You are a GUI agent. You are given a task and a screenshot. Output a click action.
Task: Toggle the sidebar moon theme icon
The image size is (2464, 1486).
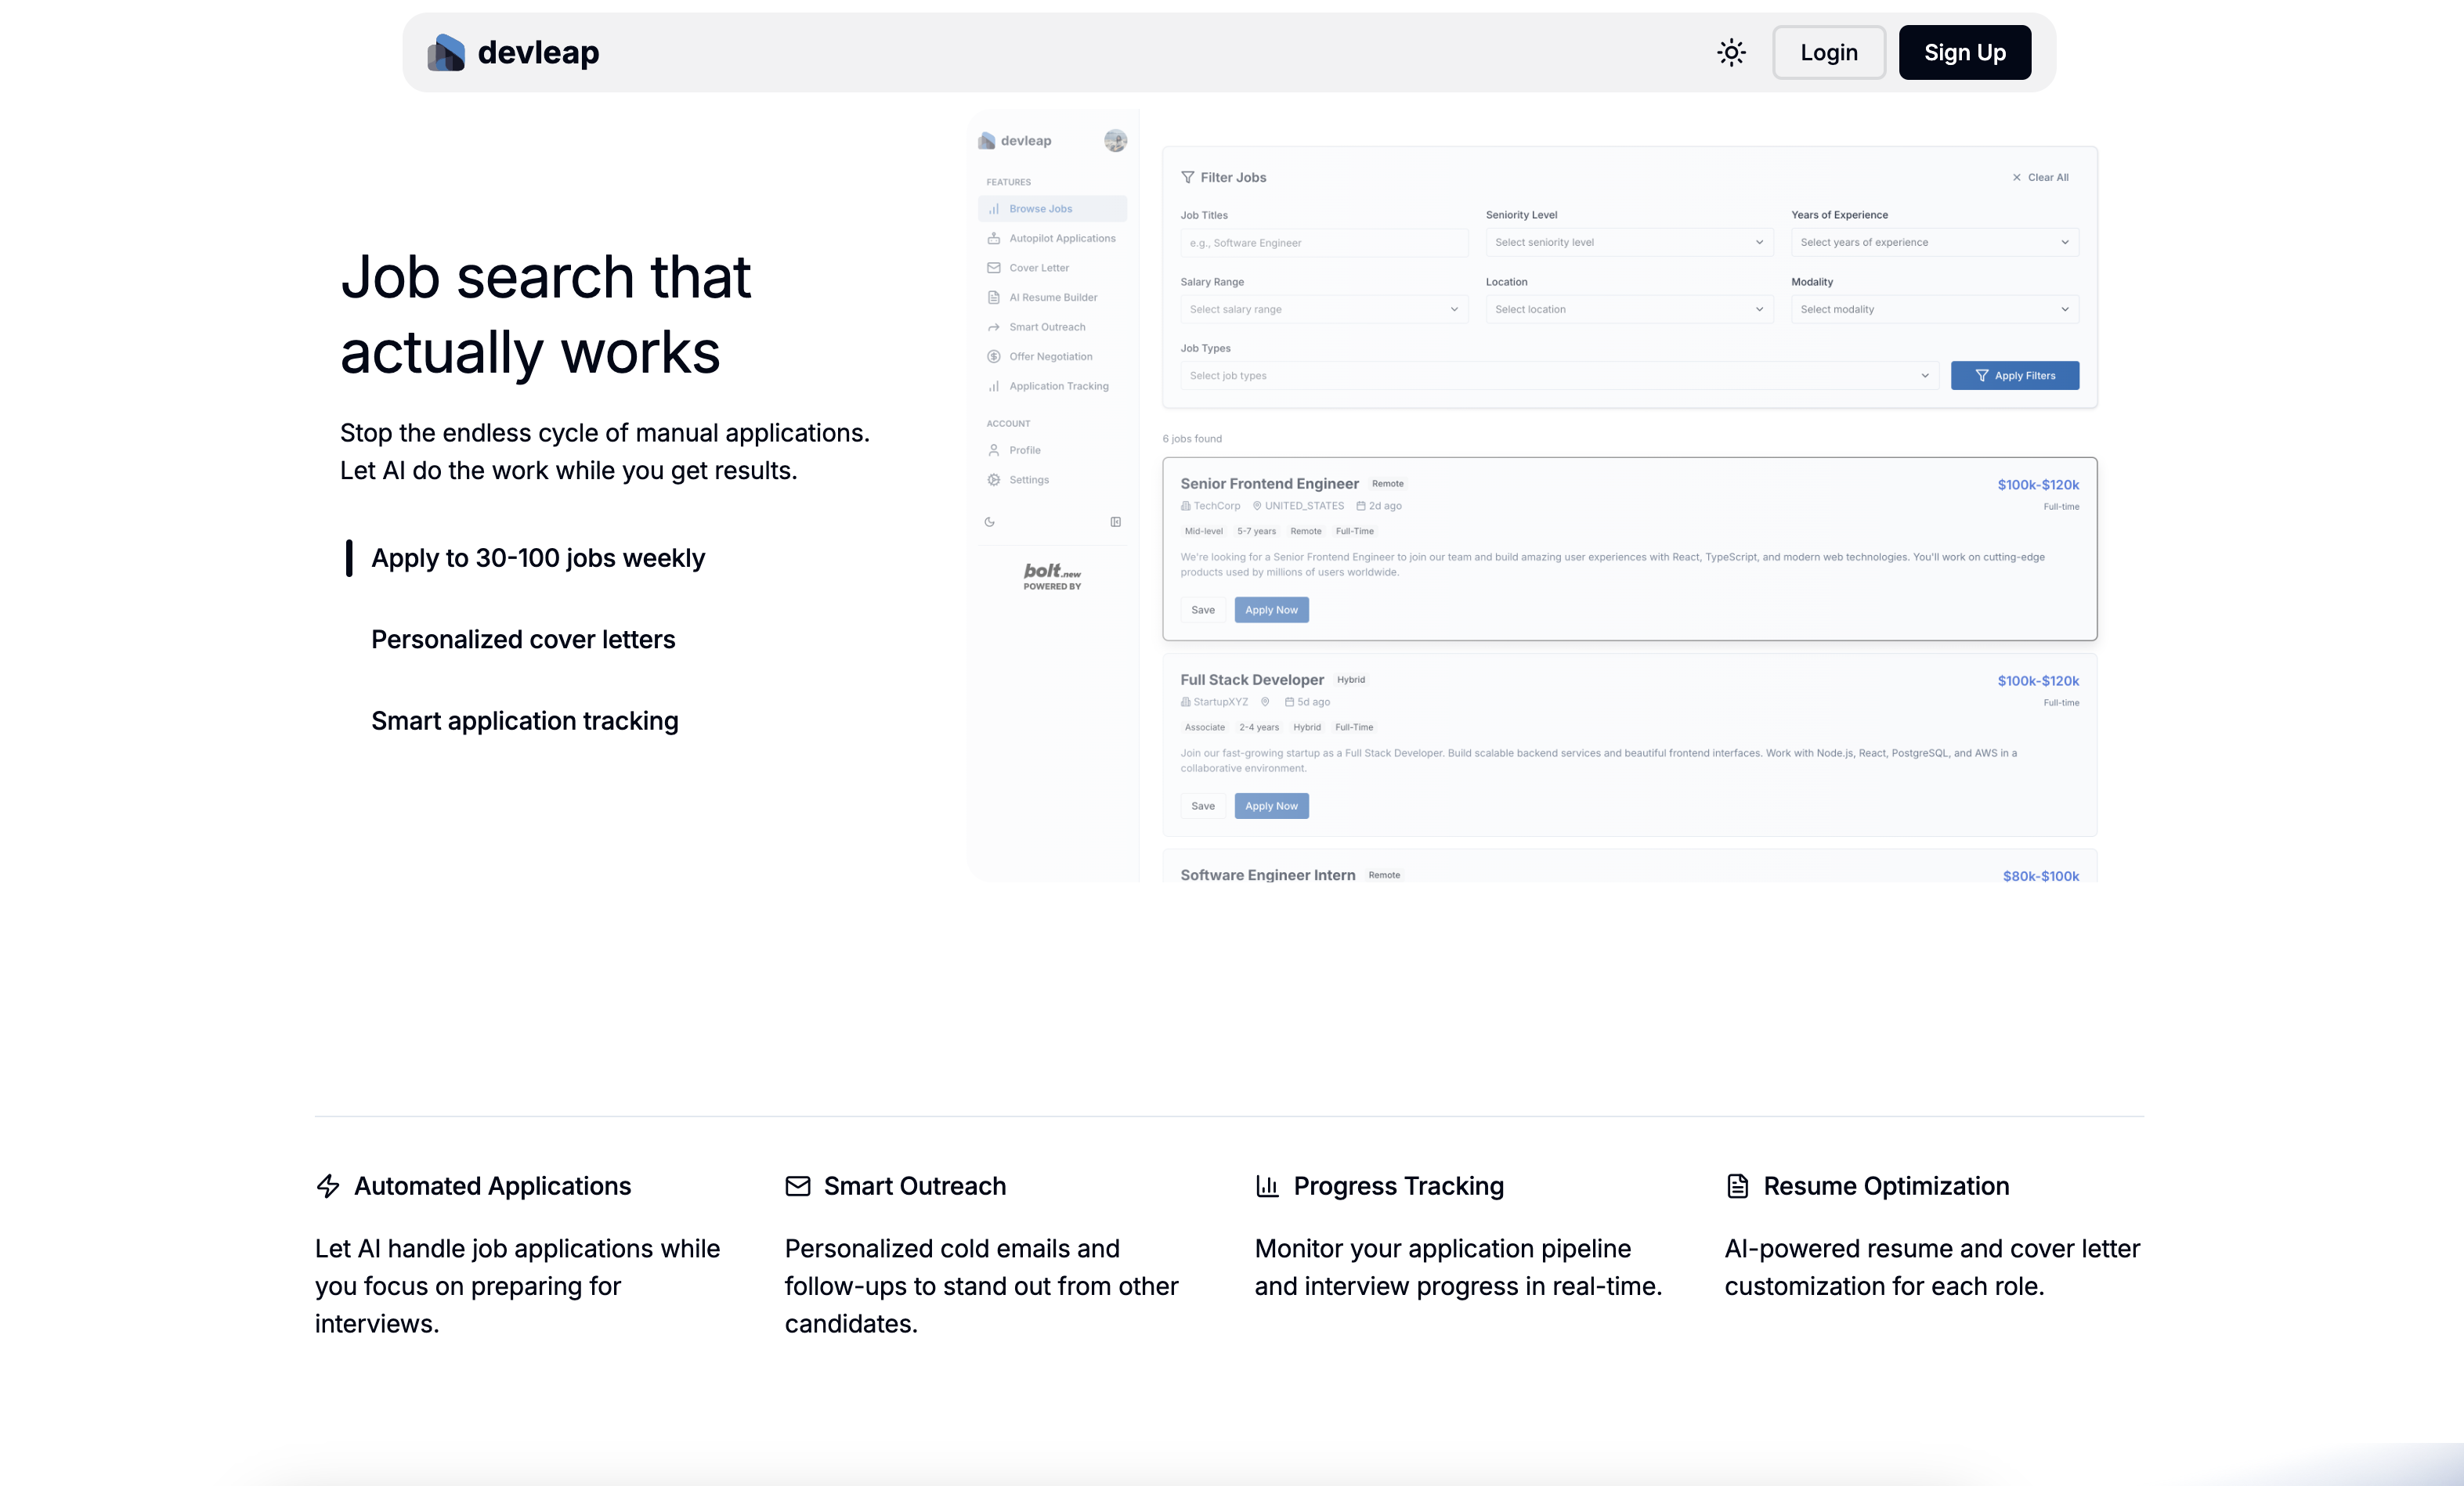point(989,521)
